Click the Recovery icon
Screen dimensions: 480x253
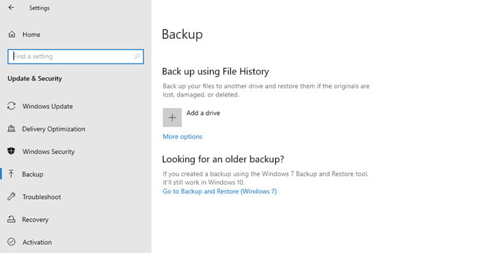click(12, 219)
